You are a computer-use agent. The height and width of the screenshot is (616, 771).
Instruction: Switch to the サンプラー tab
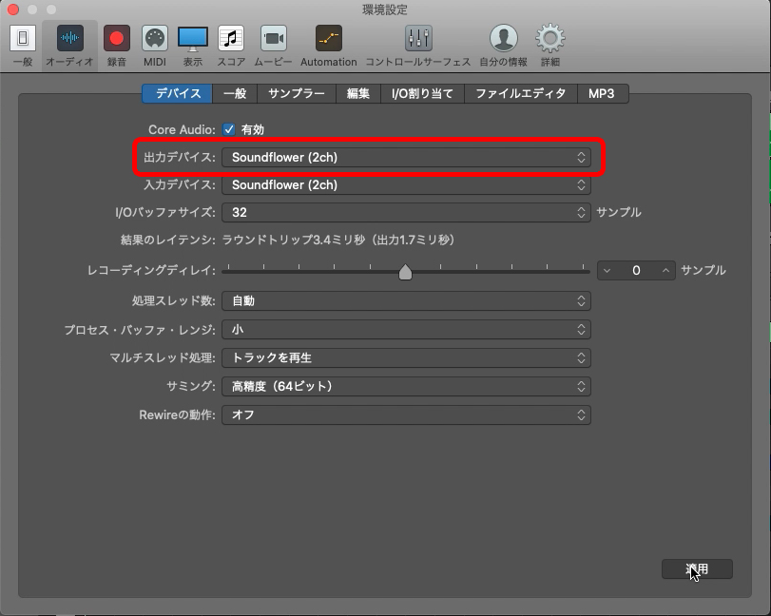297,93
